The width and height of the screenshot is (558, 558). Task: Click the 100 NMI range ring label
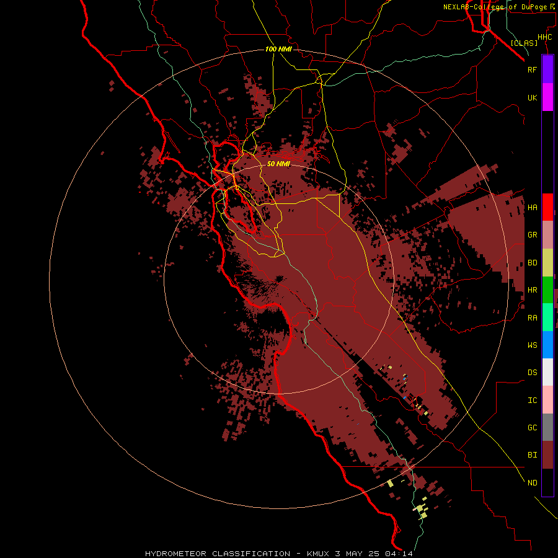click(x=278, y=49)
